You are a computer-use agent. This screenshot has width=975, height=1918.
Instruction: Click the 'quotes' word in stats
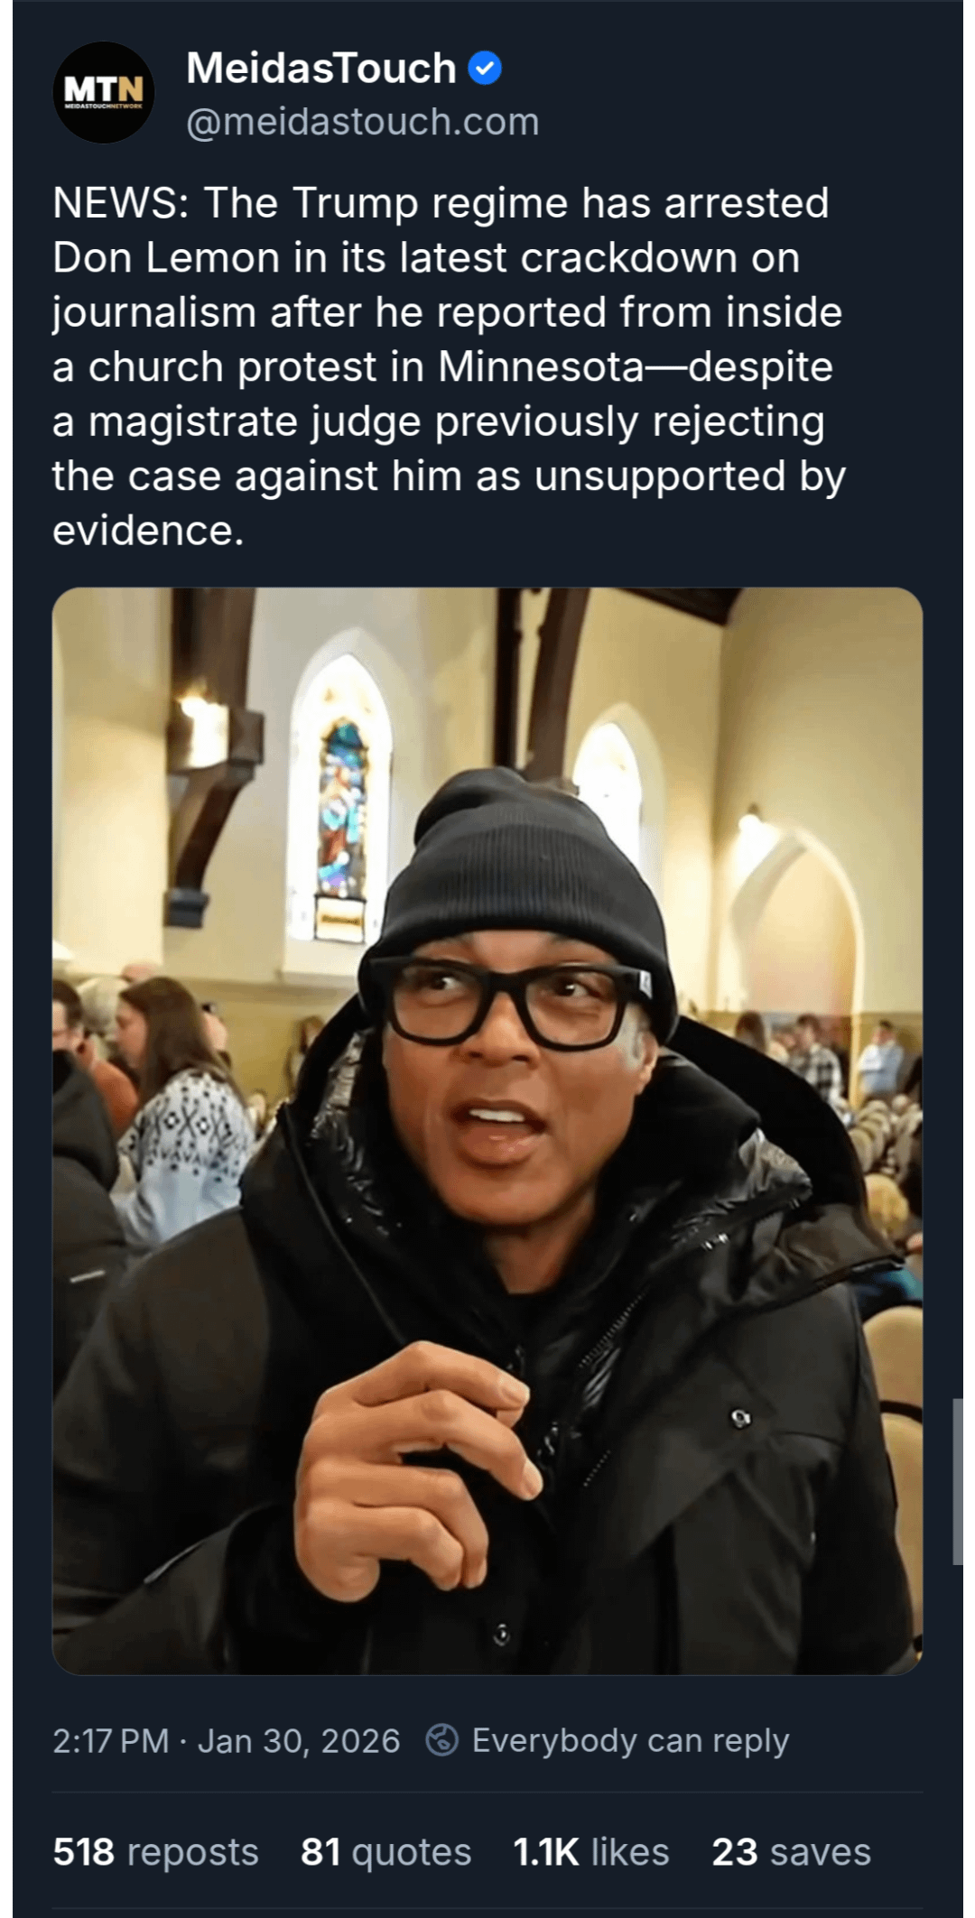[x=412, y=1853]
